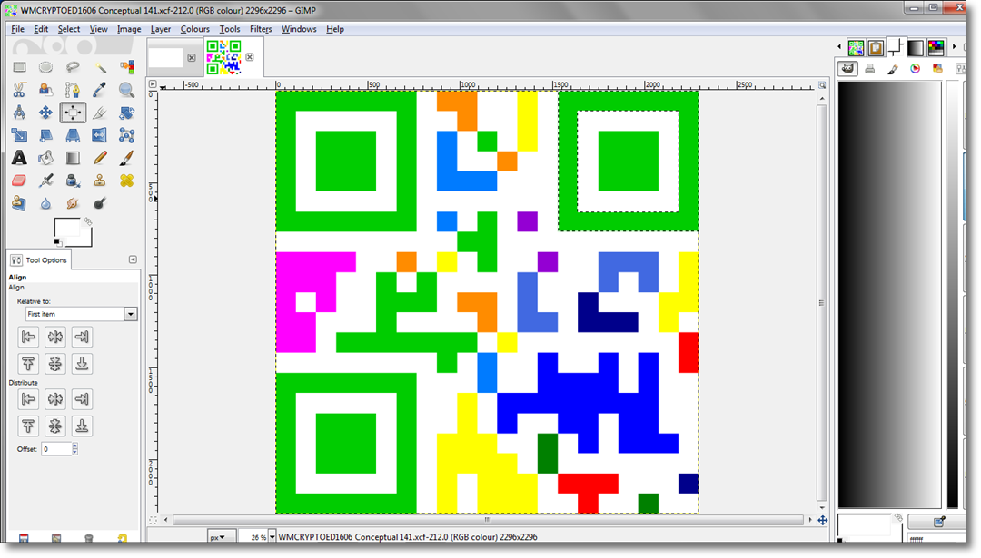Viewport: 981px width, 558px height.
Task: Open the File menu
Action: pos(17,29)
